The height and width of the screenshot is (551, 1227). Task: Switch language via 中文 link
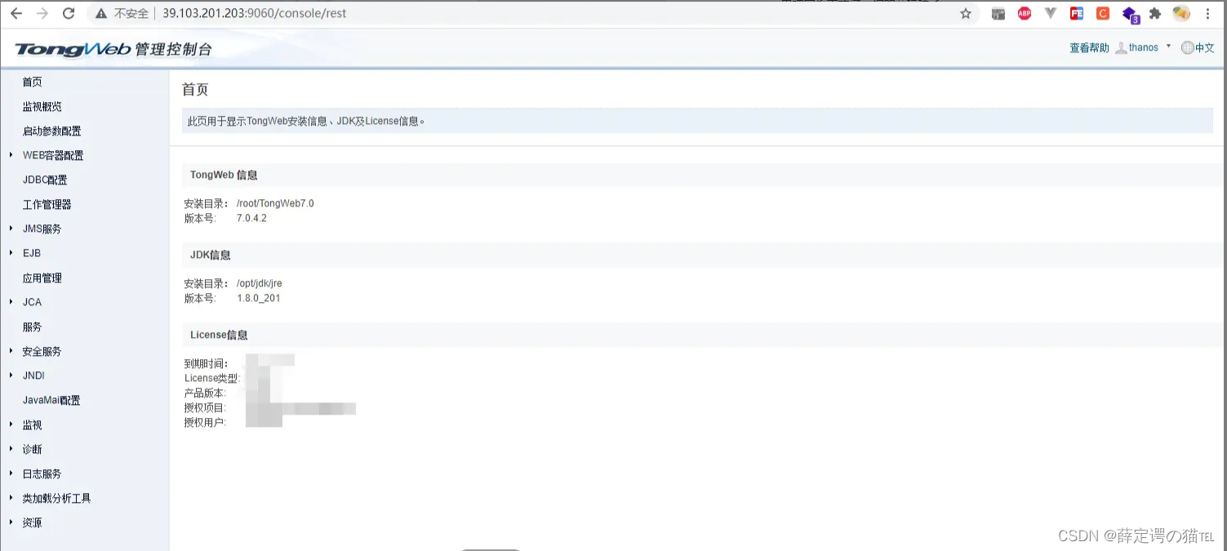point(1205,48)
